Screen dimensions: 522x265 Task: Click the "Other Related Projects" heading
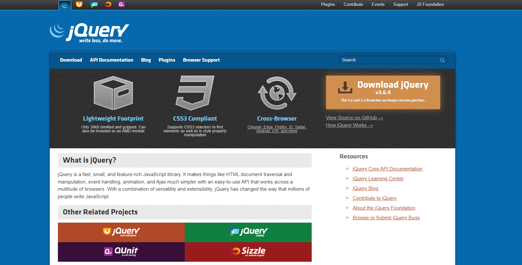pos(100,212)
